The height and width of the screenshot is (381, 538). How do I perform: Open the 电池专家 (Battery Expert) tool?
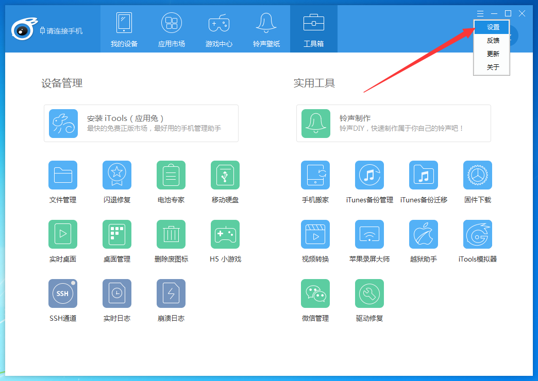171,181
